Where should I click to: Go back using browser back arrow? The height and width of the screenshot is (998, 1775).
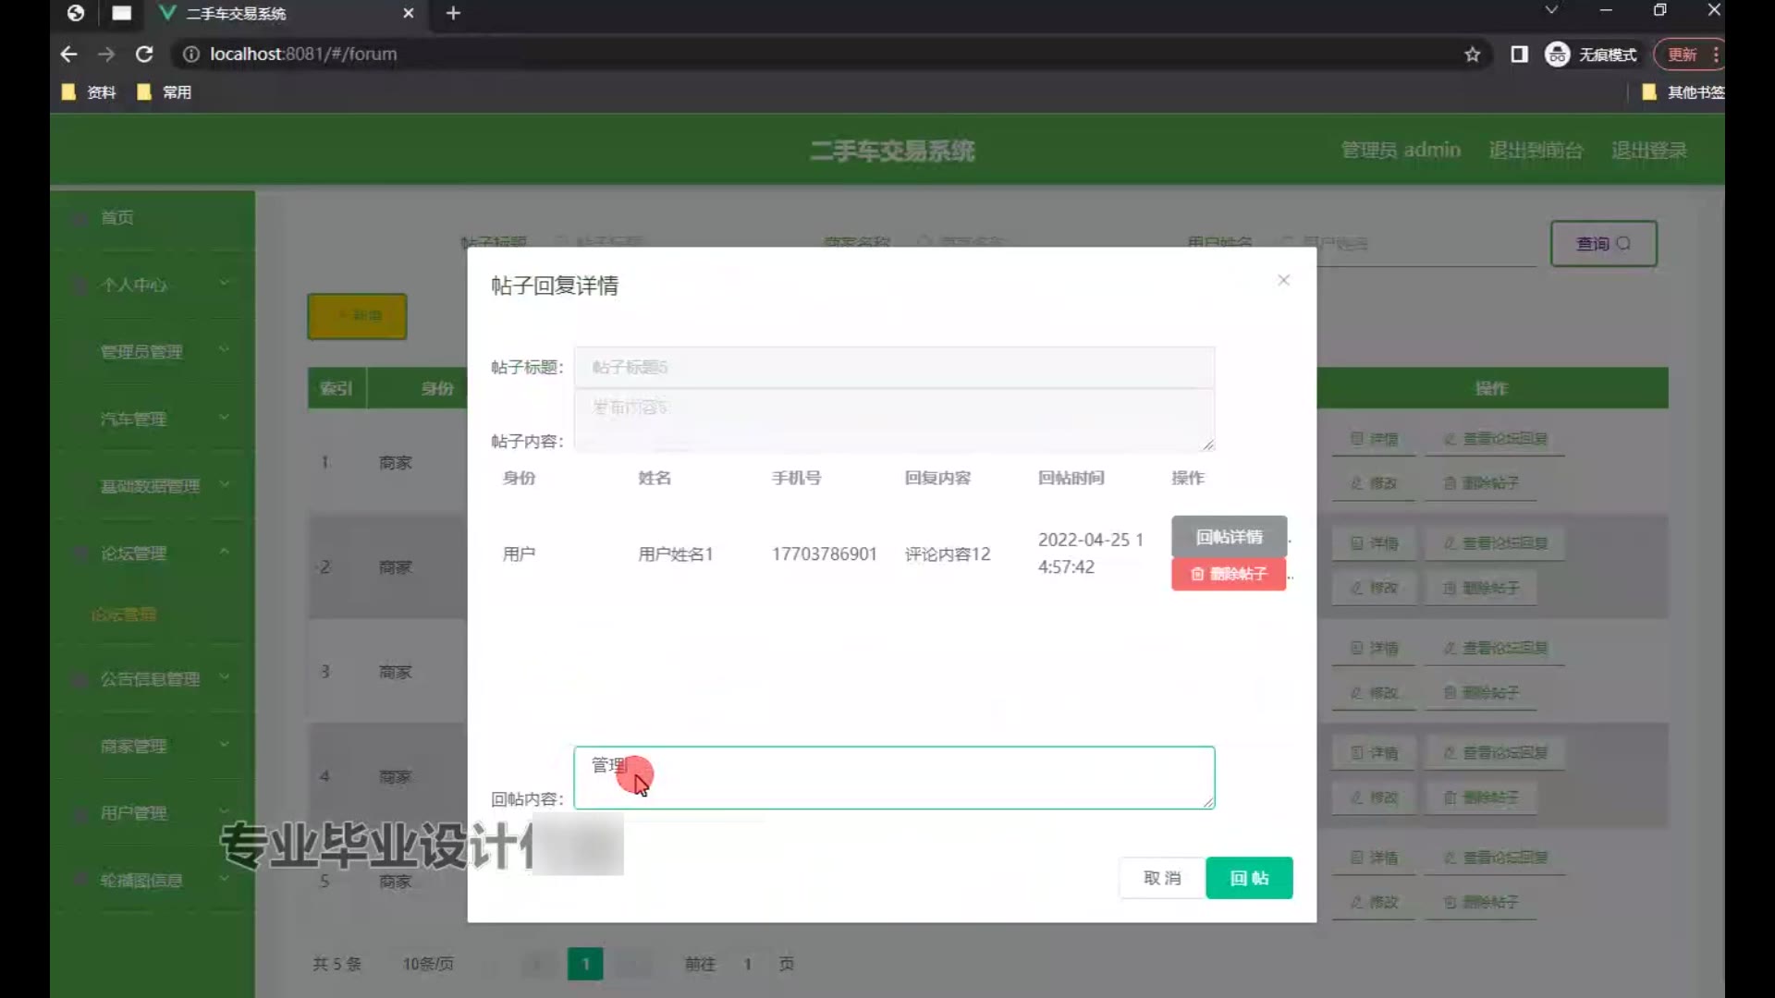pyautogui.click(x=68, y=55)
